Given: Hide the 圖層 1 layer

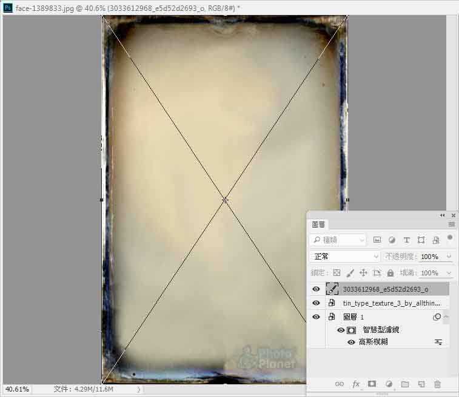Looking at the screenshot, I should 316,317.
